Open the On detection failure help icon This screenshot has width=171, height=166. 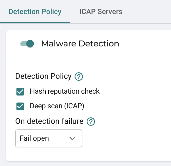(91, 122)
